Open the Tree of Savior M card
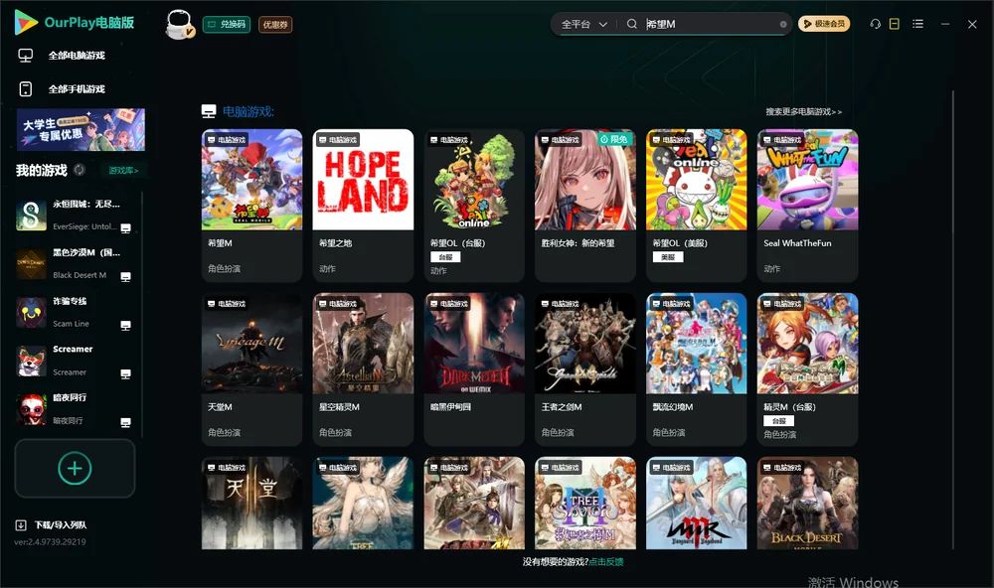This screenshot has height=588, width=994. tap(585, 504)
